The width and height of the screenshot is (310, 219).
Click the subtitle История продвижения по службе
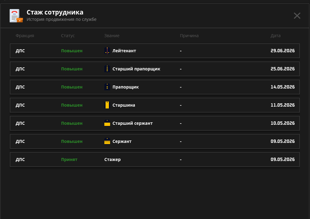(61, 19)
